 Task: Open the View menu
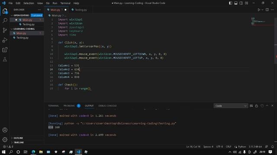pyautogui.click(x=40, y=3)
